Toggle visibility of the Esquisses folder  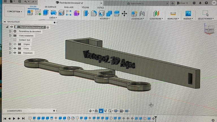tap(15, 53)
